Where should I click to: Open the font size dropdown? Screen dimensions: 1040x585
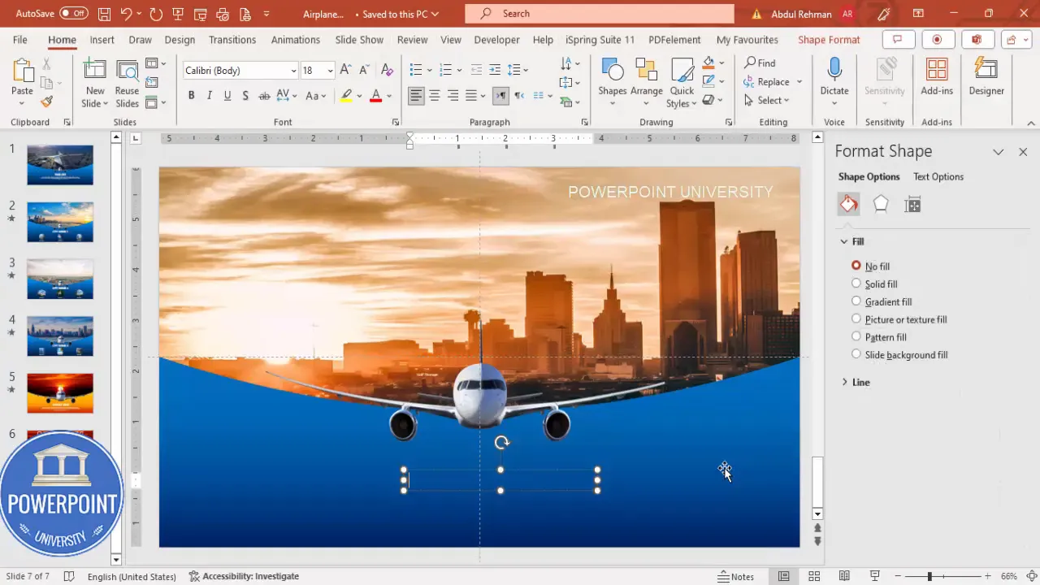[330, 71]
